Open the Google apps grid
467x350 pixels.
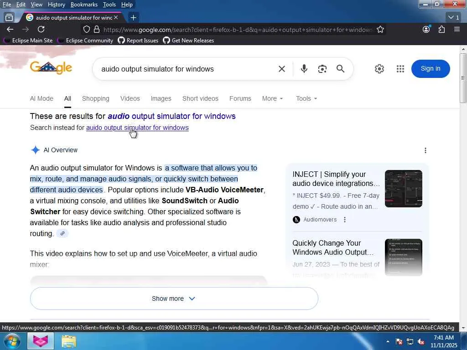(x=400, y=69)
